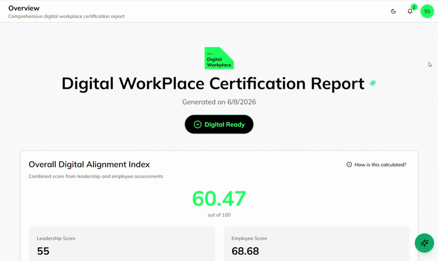
Task: Click the sparkle icon beside the report title
Action: pyautogui.click(x=373, y=83)
